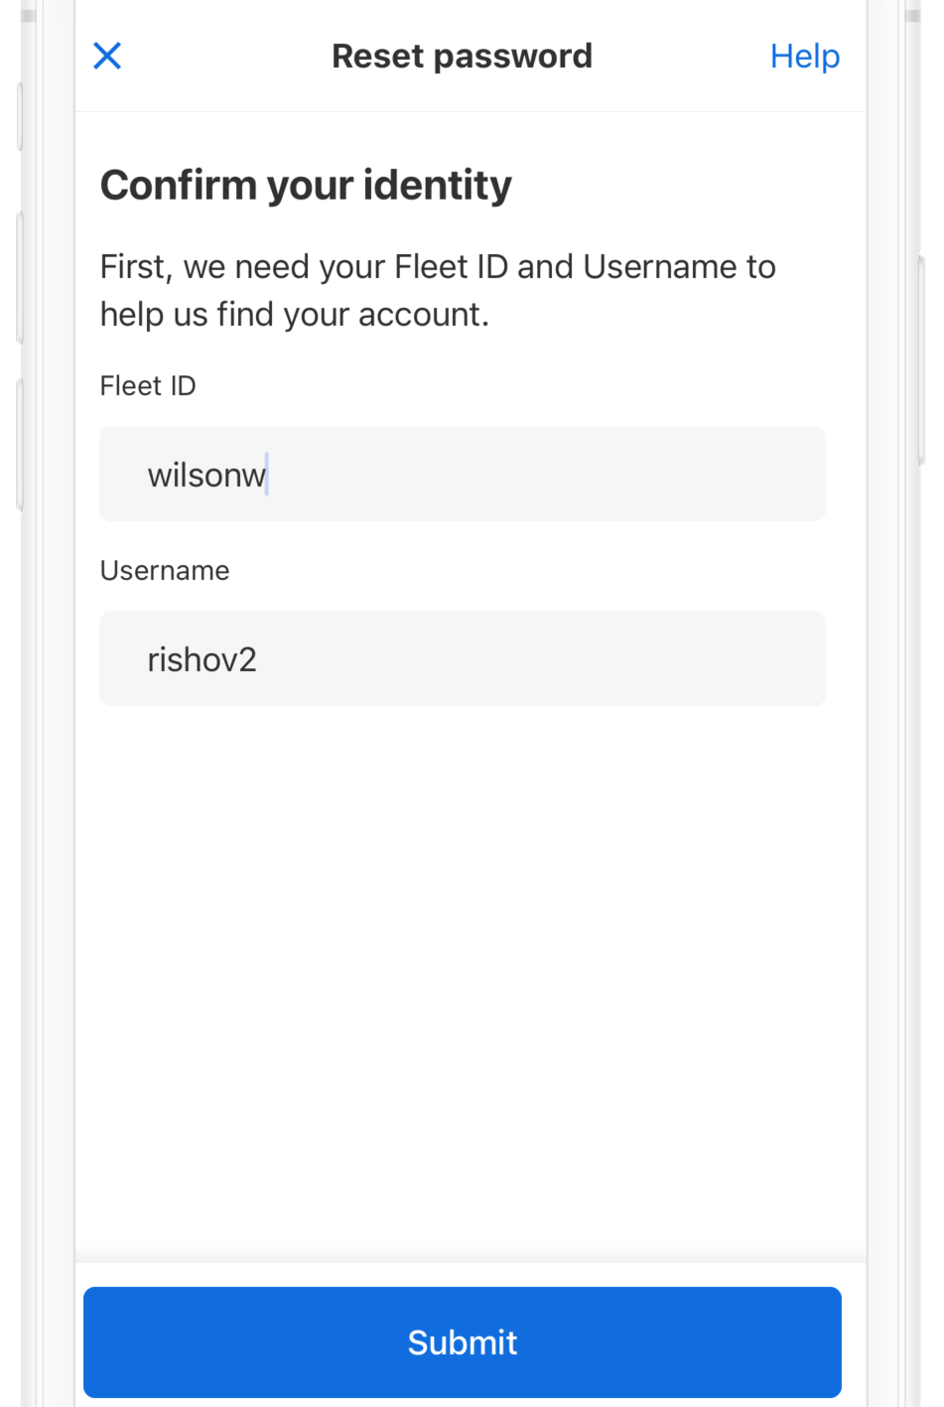Click the Fleet ID label

(x=147, y=386)
